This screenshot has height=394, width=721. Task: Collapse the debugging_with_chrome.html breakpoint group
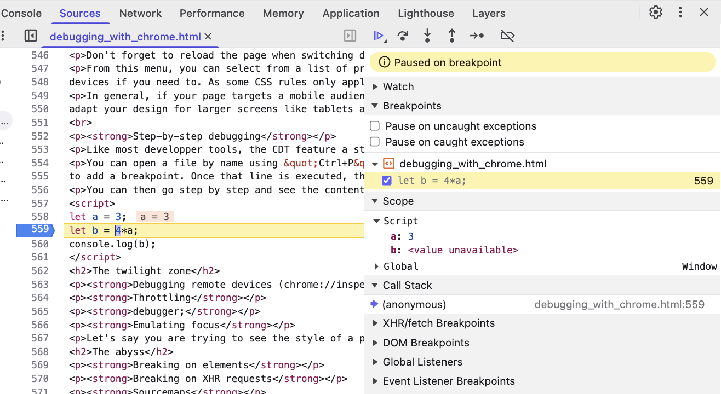pos(375,164)
